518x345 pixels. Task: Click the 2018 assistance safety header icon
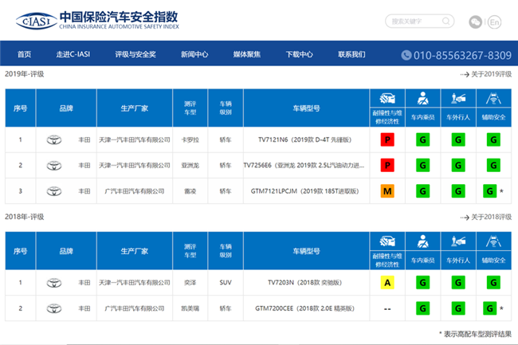tap(493, 241)
